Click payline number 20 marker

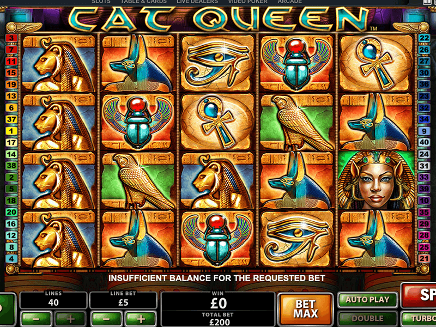[11, 212]
